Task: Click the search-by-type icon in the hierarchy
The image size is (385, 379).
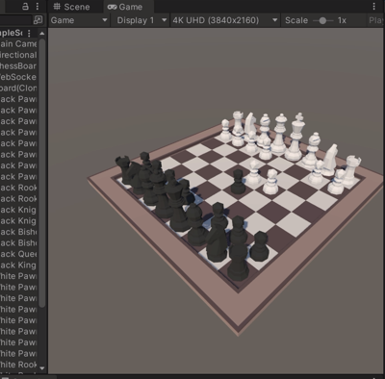Action: pyautogui.click(x=38, y=20)
